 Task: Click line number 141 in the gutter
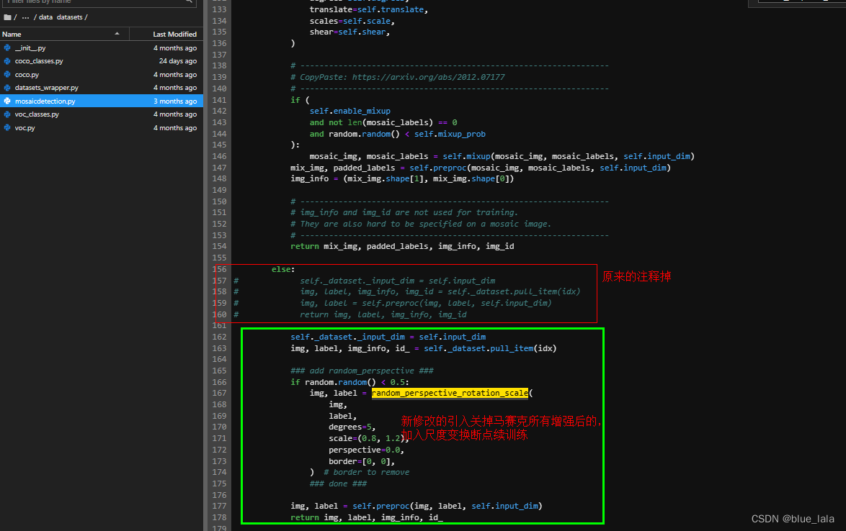click(219, 99)
